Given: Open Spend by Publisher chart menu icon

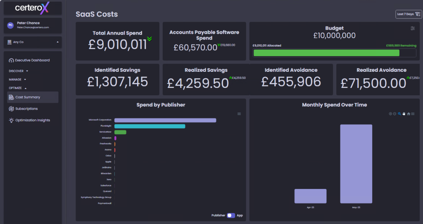Looking at the screenshot, I should (239, 114).
